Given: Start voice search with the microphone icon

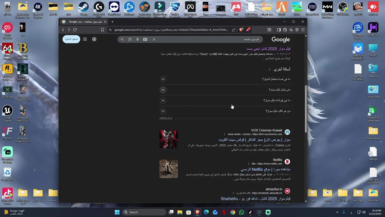Looking at the screenshot, I should click(x=137, y=39).
